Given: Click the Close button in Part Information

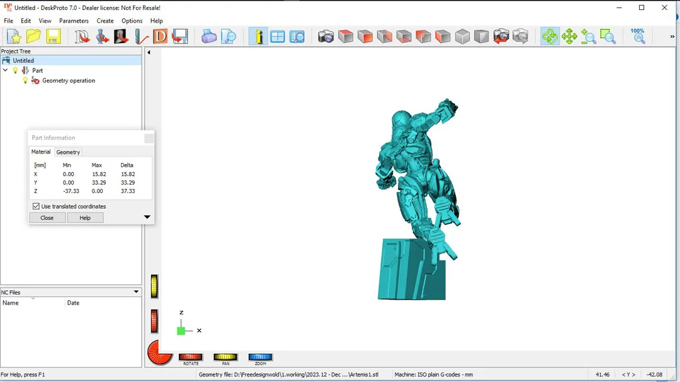Looking at the screenshot, I should pos(47,217).
